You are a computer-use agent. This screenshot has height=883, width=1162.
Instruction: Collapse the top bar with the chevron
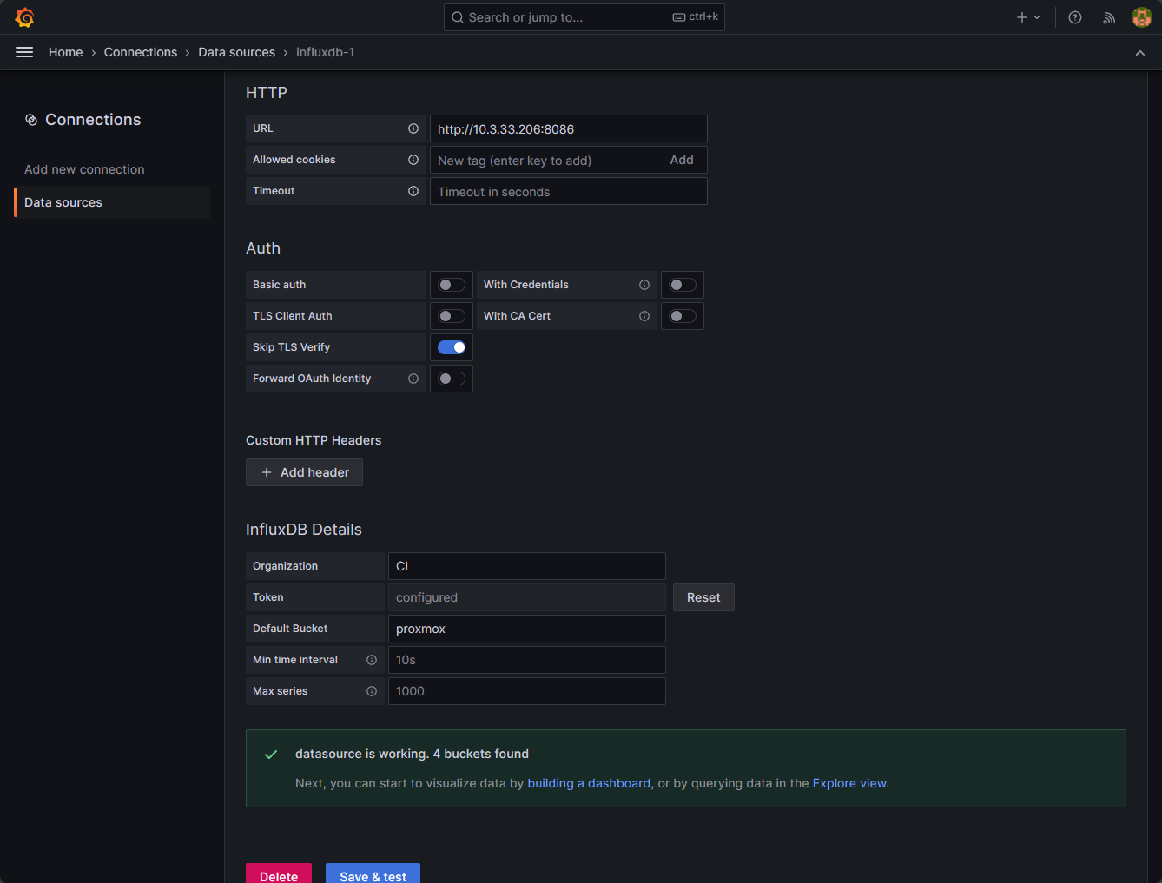[x=1140, y=53]
